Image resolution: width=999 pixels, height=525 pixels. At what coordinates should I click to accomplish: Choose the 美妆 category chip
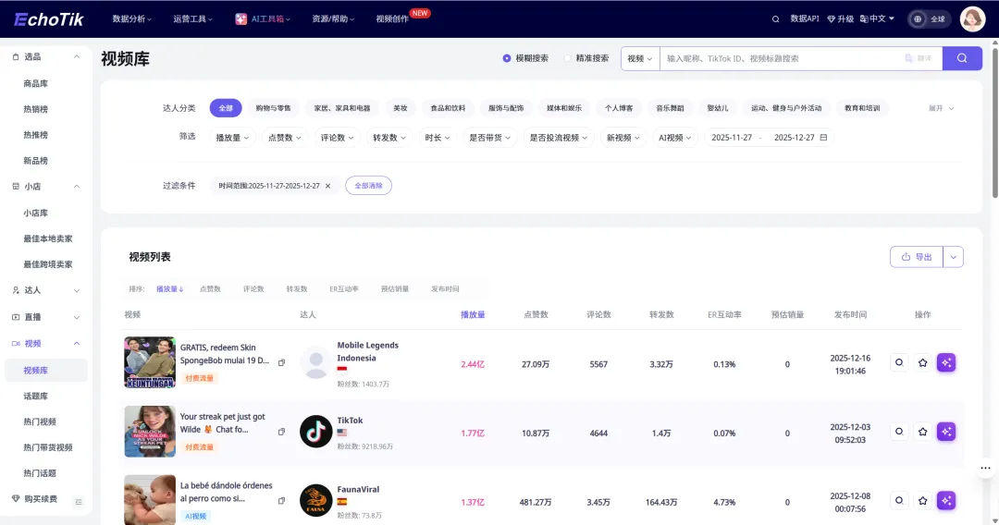click(400, 108)
